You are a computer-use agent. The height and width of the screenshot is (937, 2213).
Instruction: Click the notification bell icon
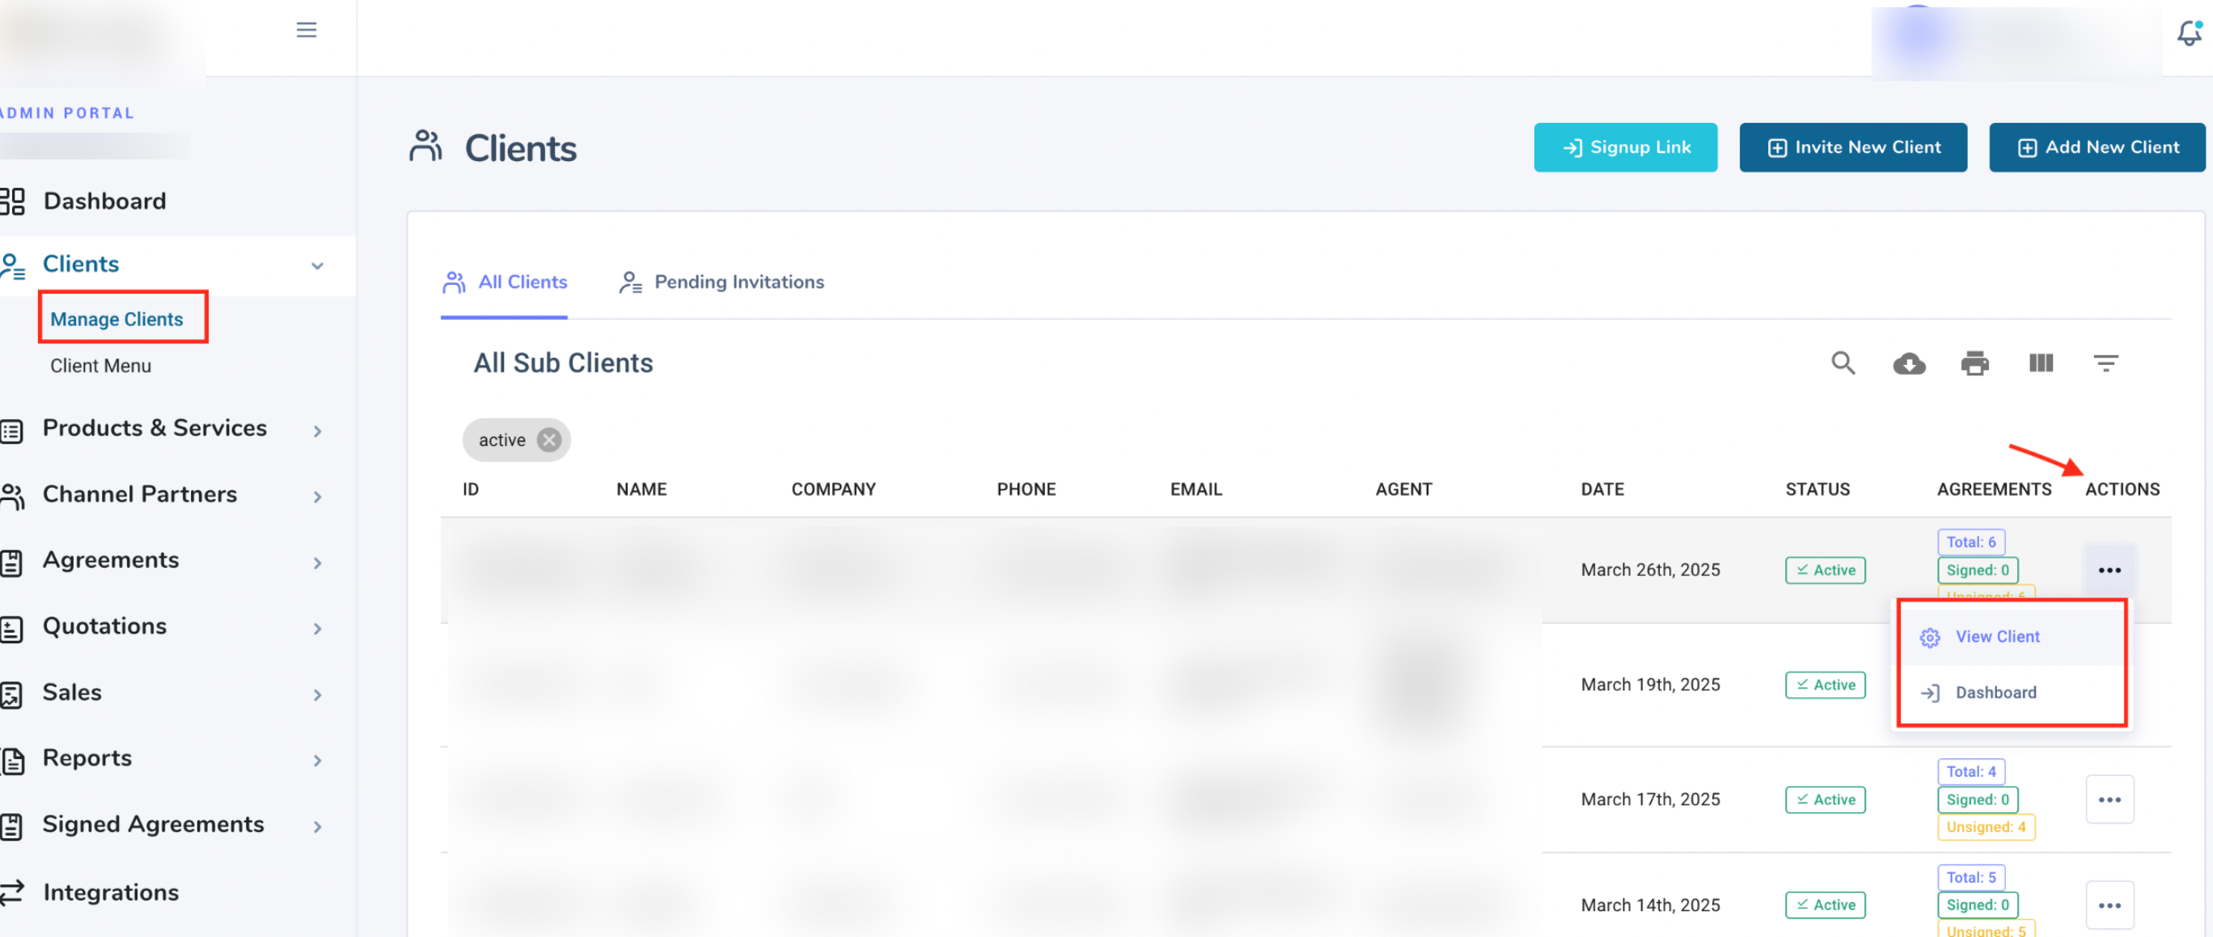tap(2185, 32)
